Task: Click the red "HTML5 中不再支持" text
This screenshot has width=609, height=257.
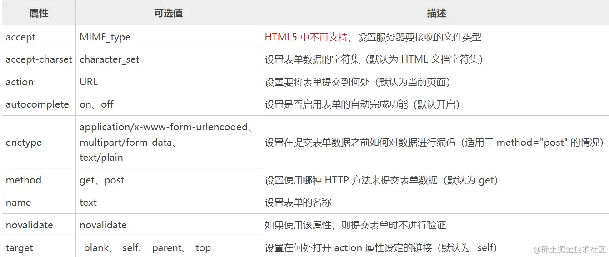Action: pyautogui.click(x=306, y=37)
